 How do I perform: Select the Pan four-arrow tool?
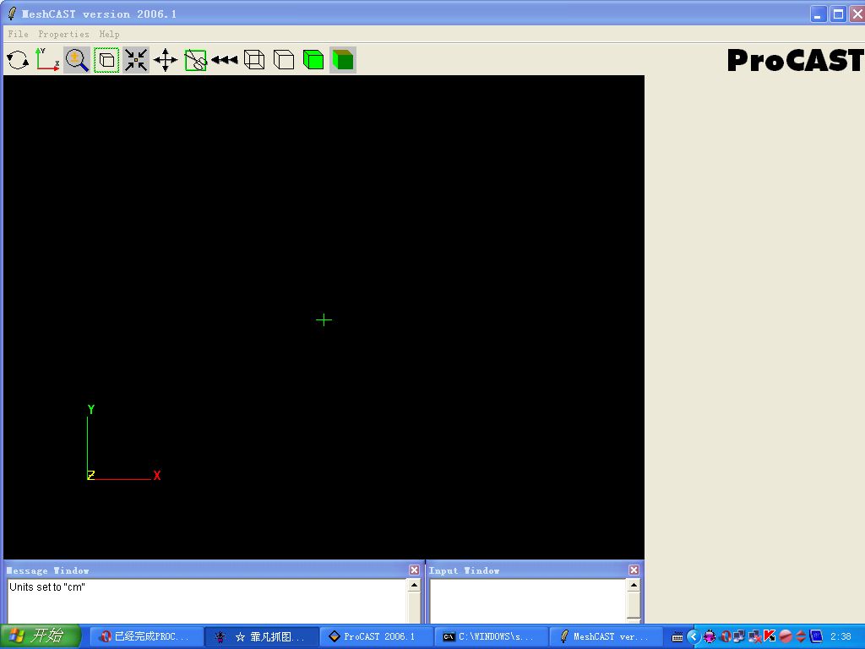(x=166, y=60)
